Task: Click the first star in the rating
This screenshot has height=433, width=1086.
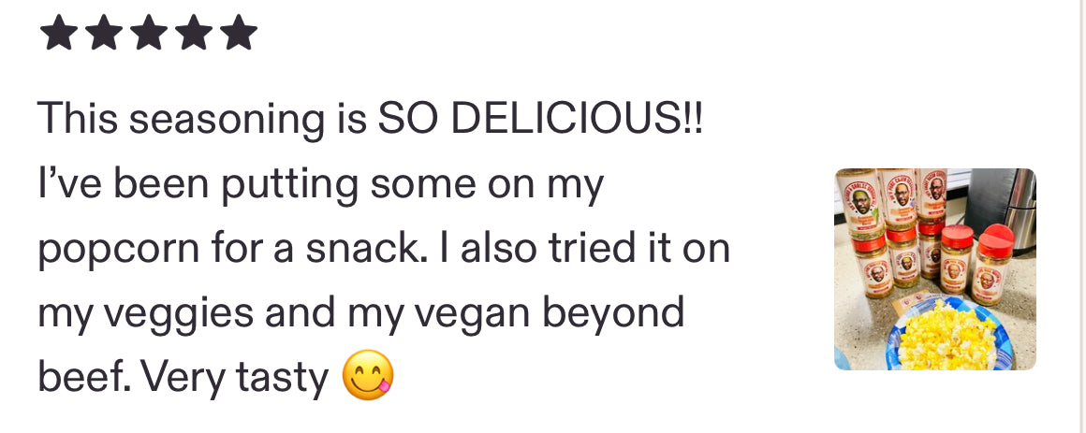Action: 59,33
